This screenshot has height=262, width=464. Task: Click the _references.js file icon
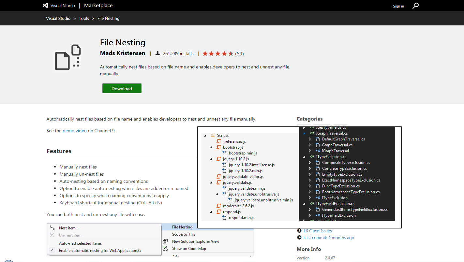(219, 141)
